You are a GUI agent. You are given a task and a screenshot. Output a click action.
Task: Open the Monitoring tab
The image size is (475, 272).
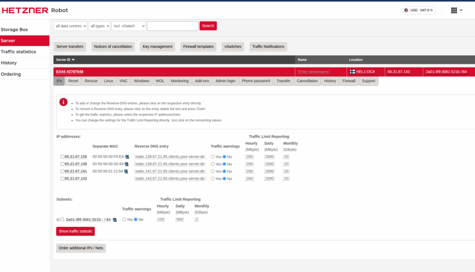pyautogui.click(x=180, y=80)
